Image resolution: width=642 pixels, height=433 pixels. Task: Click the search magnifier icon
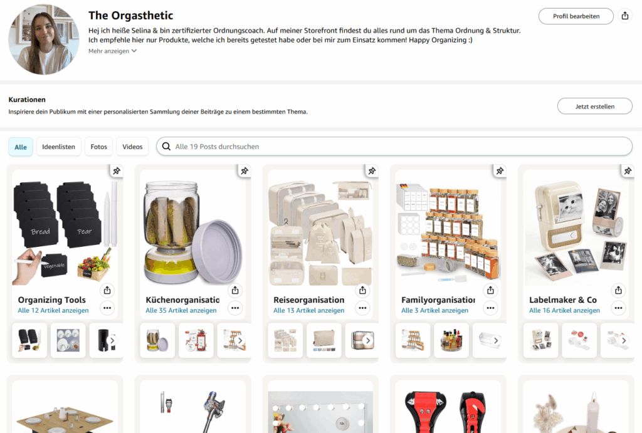pos(166,147)
